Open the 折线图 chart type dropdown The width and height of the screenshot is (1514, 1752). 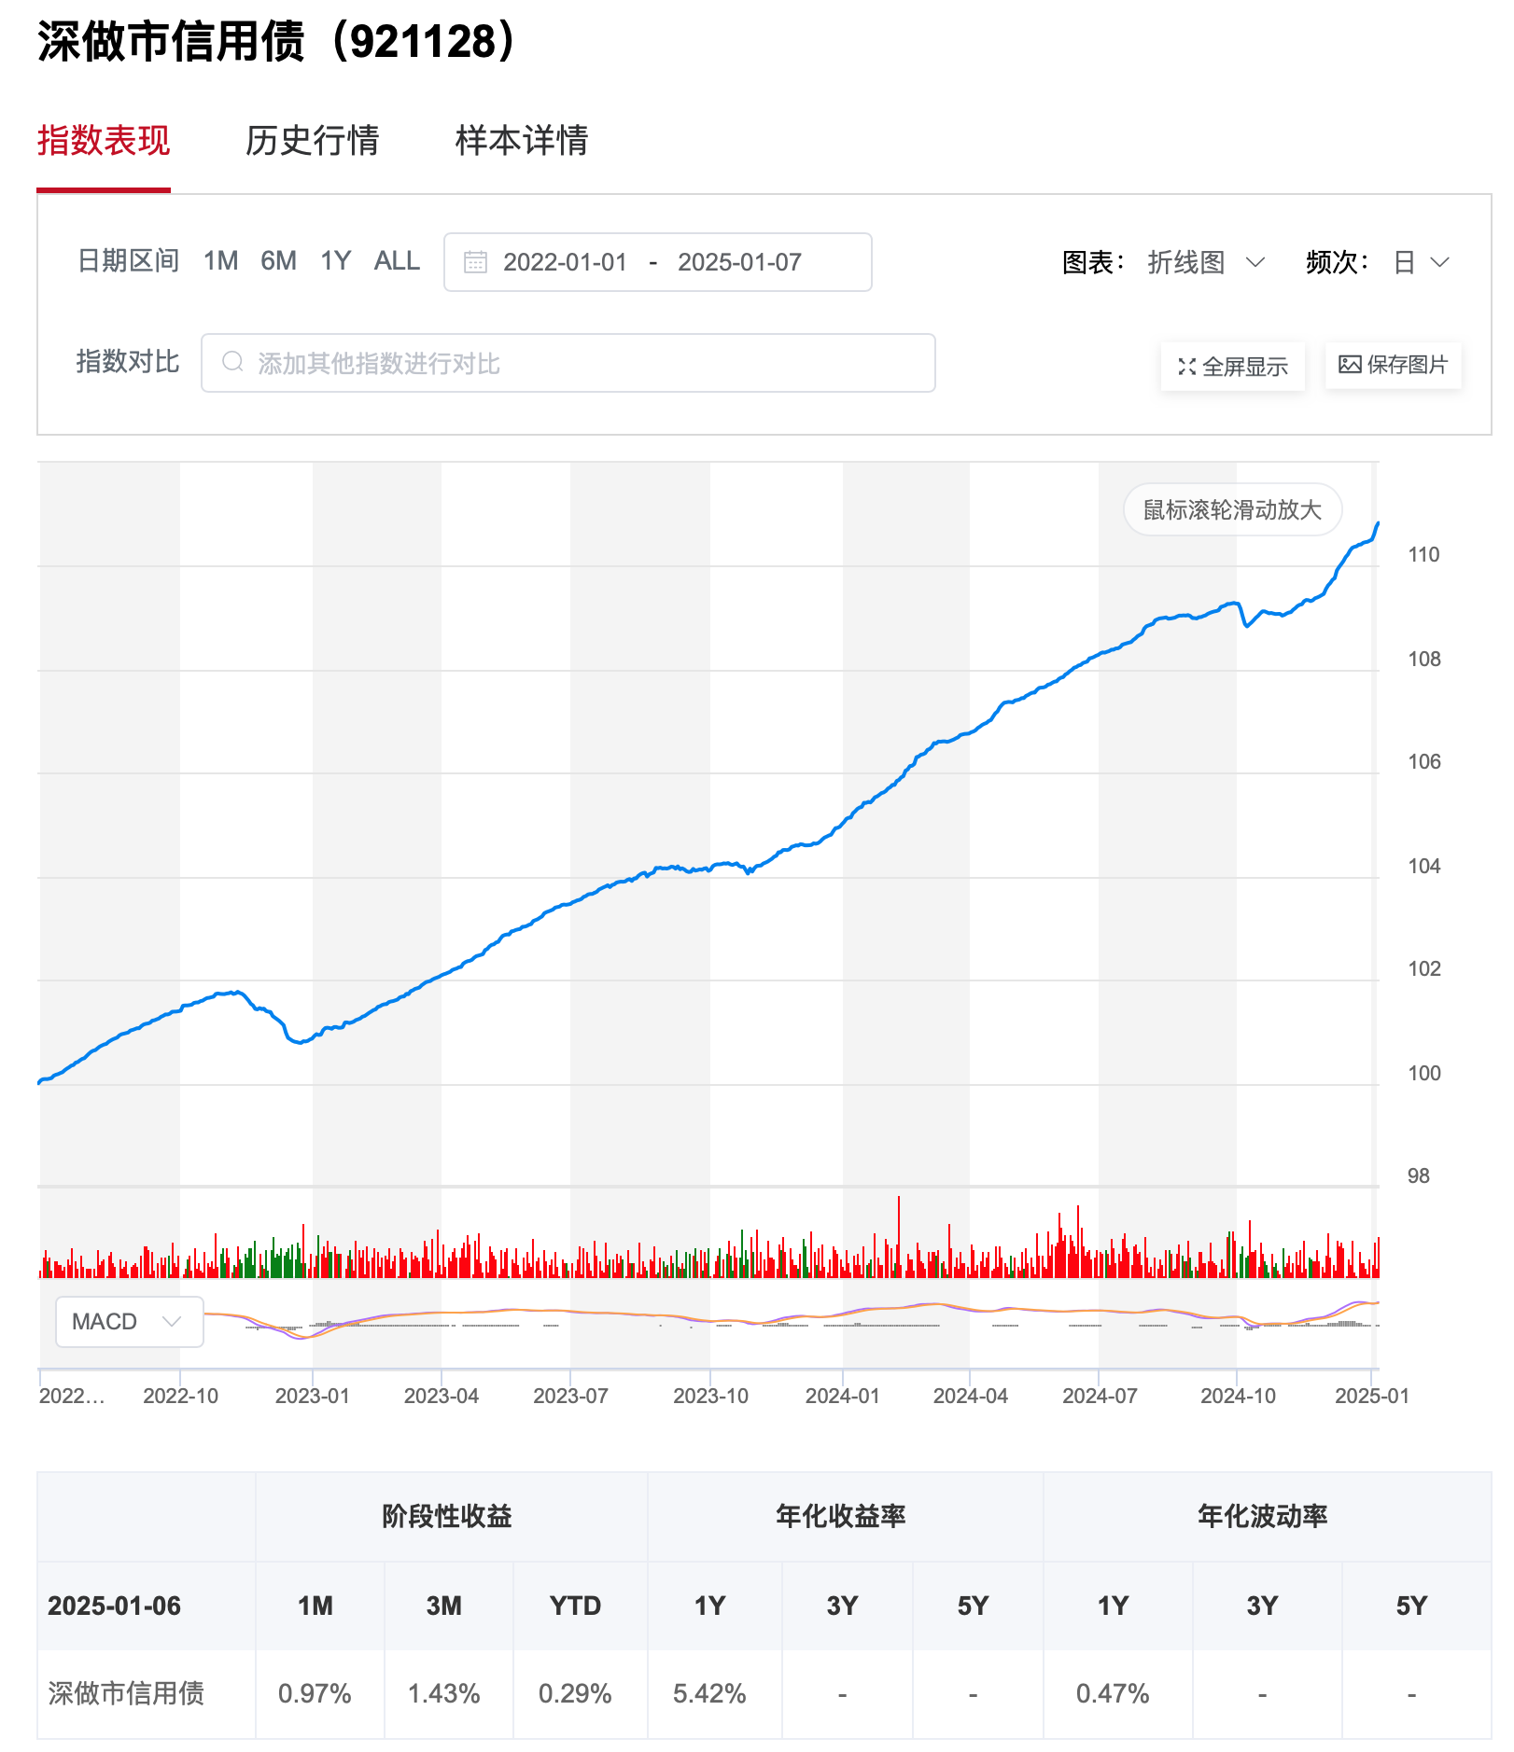[x=1209, y=262]
